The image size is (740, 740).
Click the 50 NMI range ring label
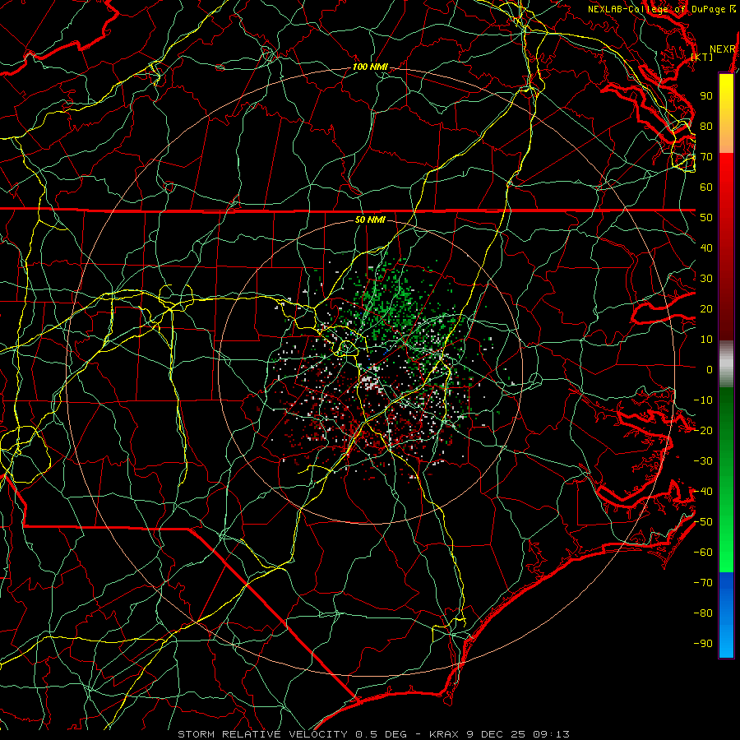[x=370, y=220]
